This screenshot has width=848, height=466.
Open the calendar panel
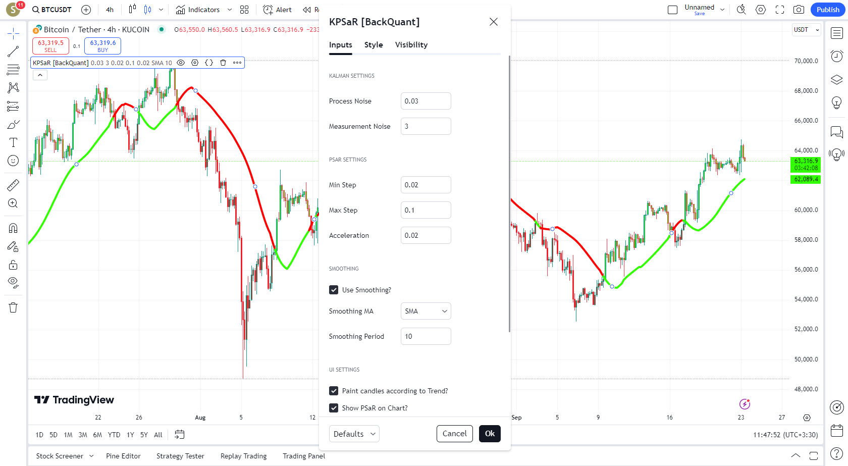(837, 431)
